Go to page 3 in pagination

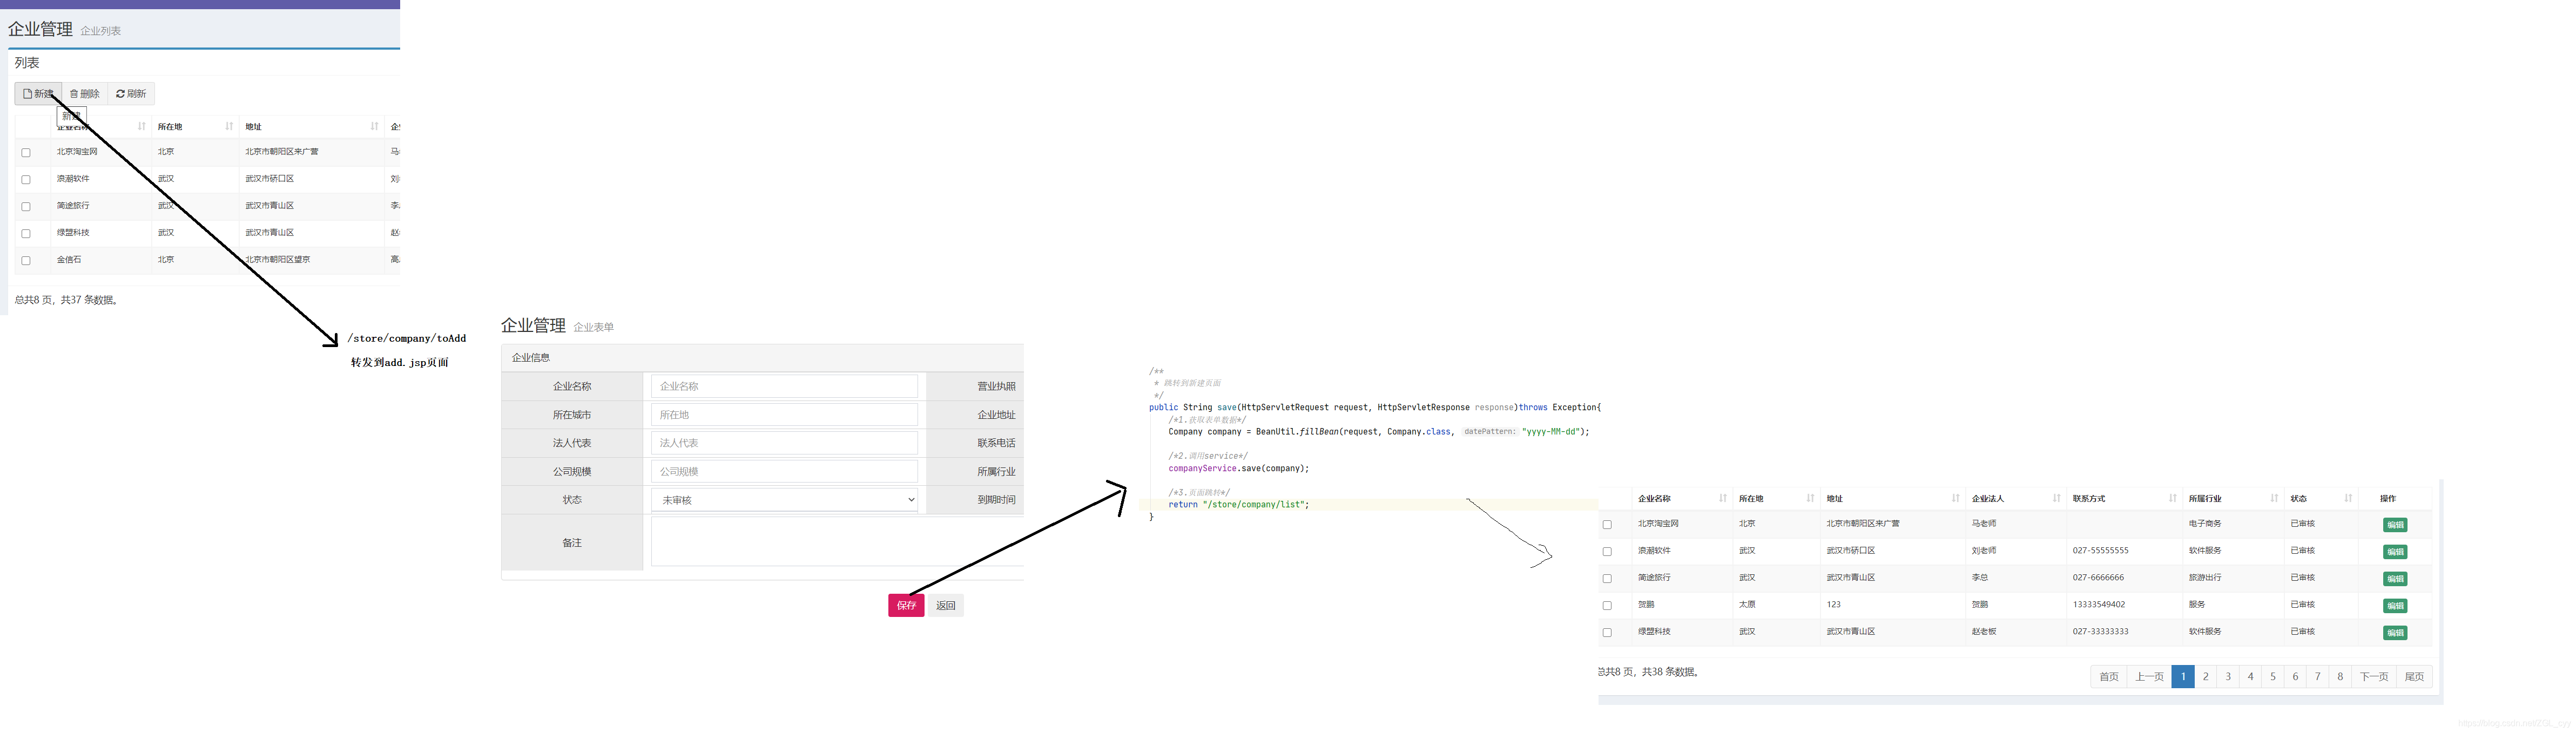coord(2227,677)
